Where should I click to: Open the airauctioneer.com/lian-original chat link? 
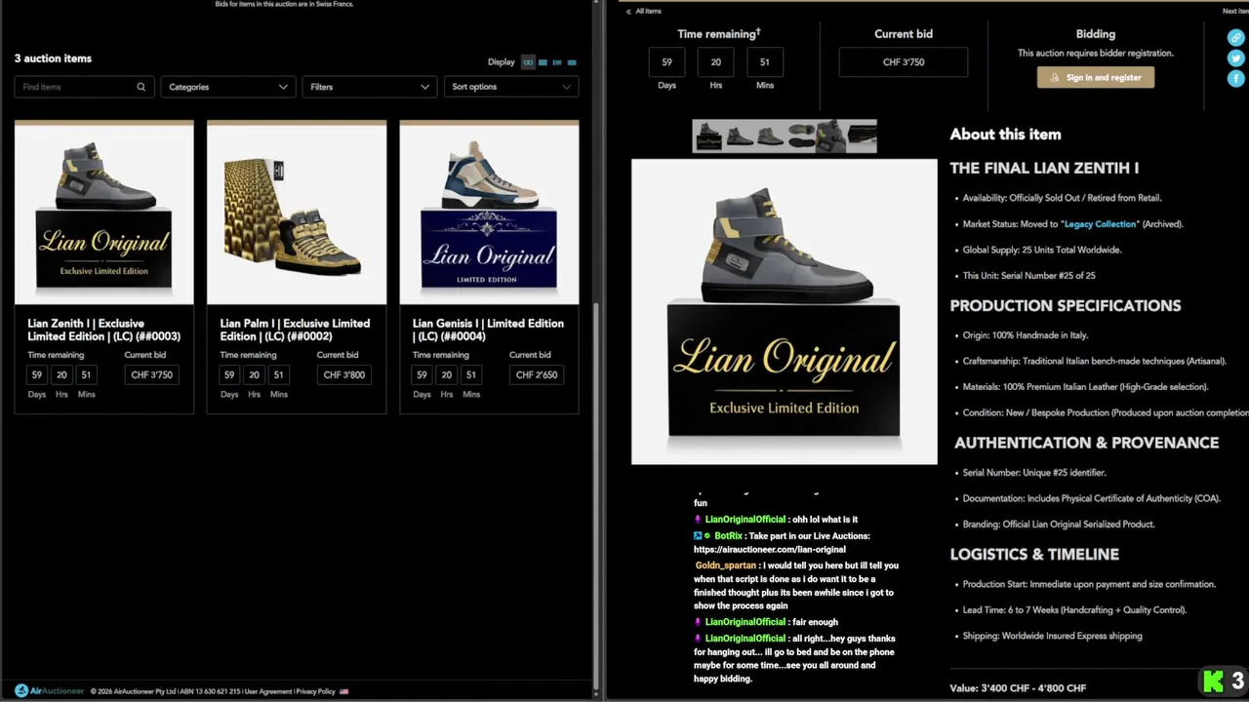coord(770,550)
